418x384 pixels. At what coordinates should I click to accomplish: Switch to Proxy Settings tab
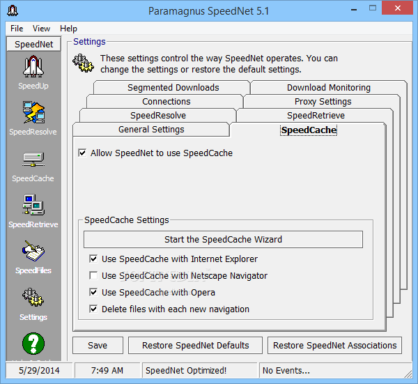tap(323, 101)
